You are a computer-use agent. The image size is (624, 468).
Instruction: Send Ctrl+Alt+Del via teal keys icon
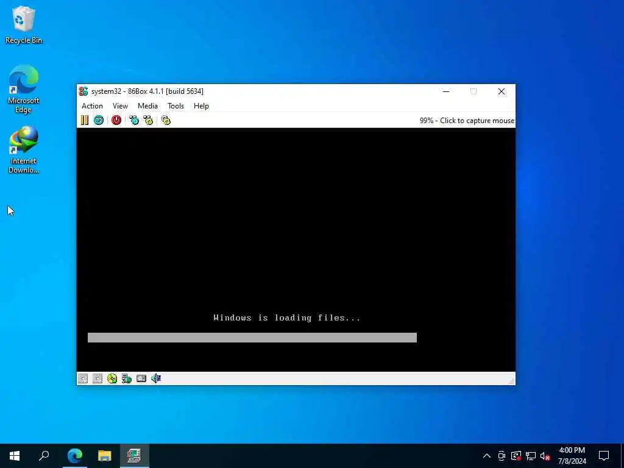coord(134,120)
